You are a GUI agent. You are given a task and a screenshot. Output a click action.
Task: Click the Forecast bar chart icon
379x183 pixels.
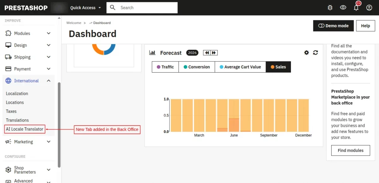tap(152, 53)
